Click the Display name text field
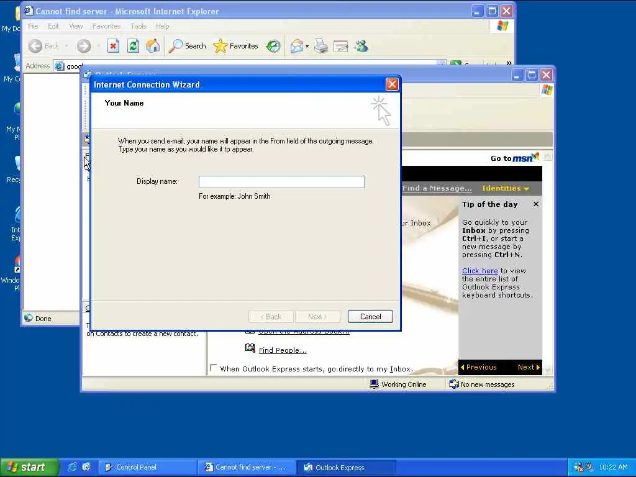Viewport: 636px width, 477px height. point(281,182)
